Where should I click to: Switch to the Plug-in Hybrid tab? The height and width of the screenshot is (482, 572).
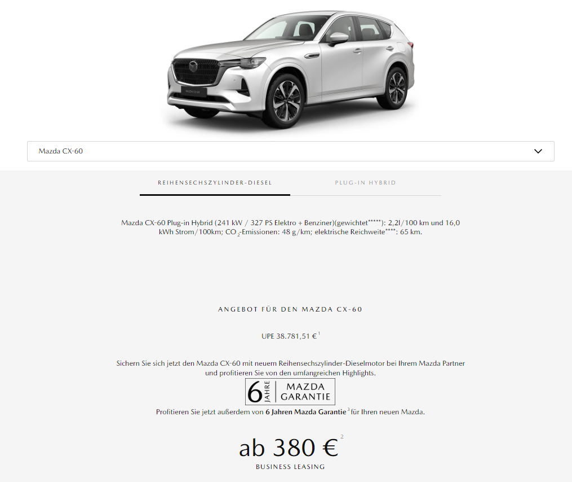[366, 183]
